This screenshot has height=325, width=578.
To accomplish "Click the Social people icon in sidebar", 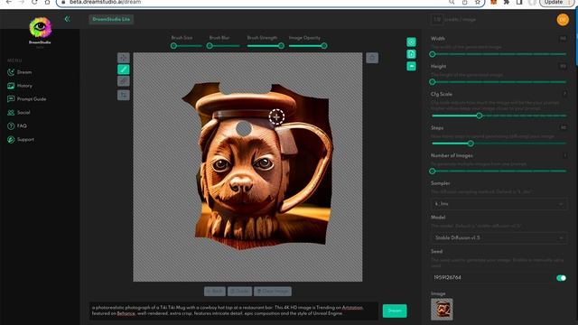I will 11,112.
